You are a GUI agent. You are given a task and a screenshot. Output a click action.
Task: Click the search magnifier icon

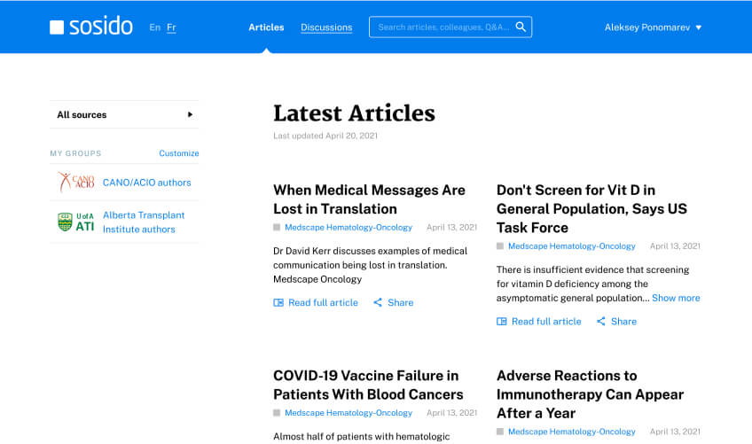pyautogui.click(x=521, y=27)
